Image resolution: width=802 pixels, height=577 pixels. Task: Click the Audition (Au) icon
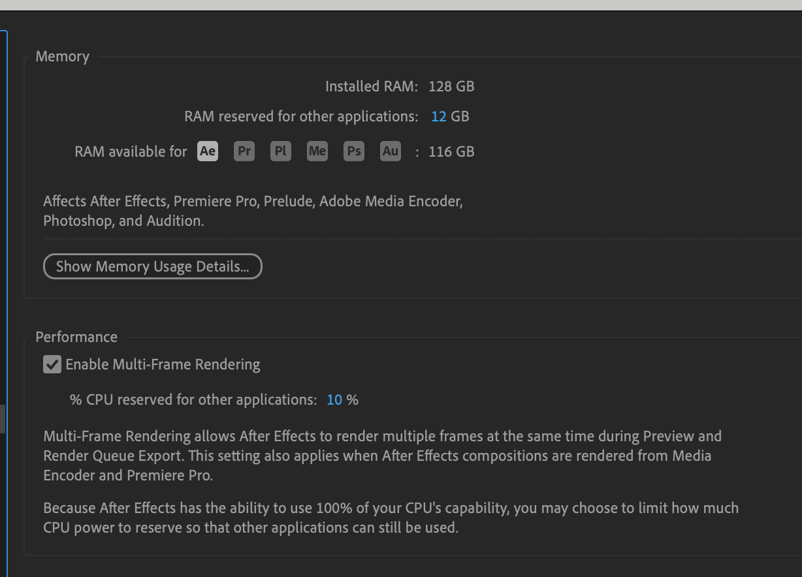390,151
